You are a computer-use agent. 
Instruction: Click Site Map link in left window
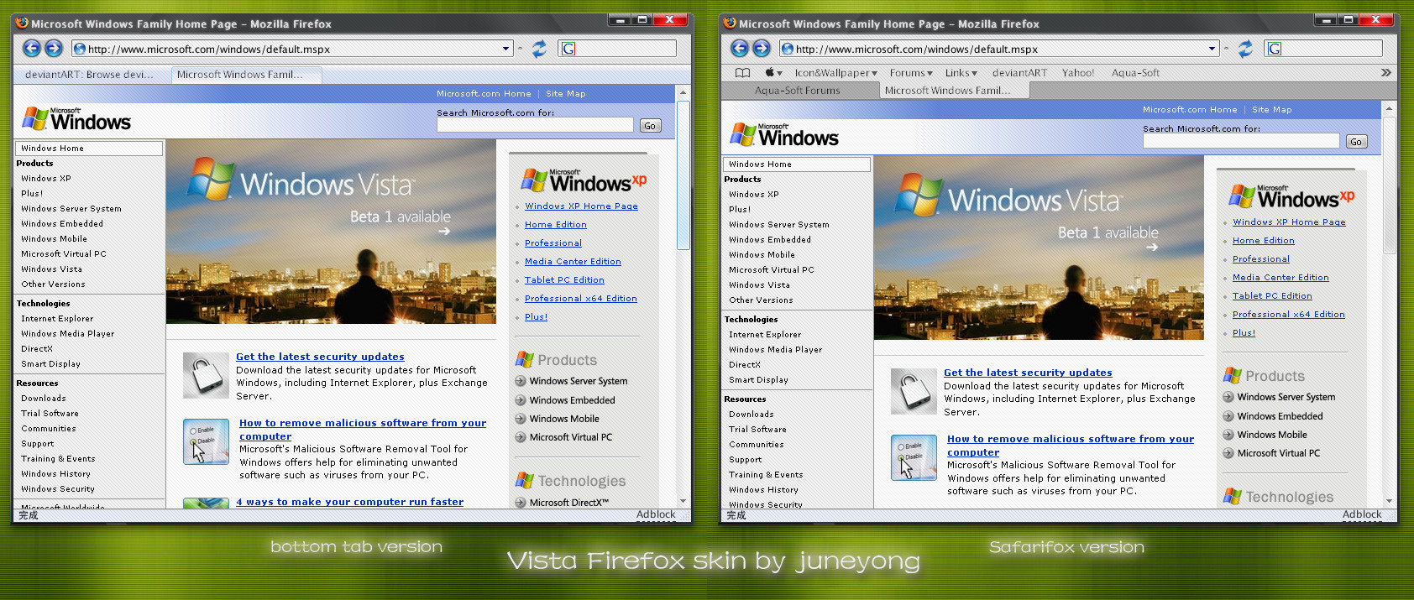coord(566,94)
